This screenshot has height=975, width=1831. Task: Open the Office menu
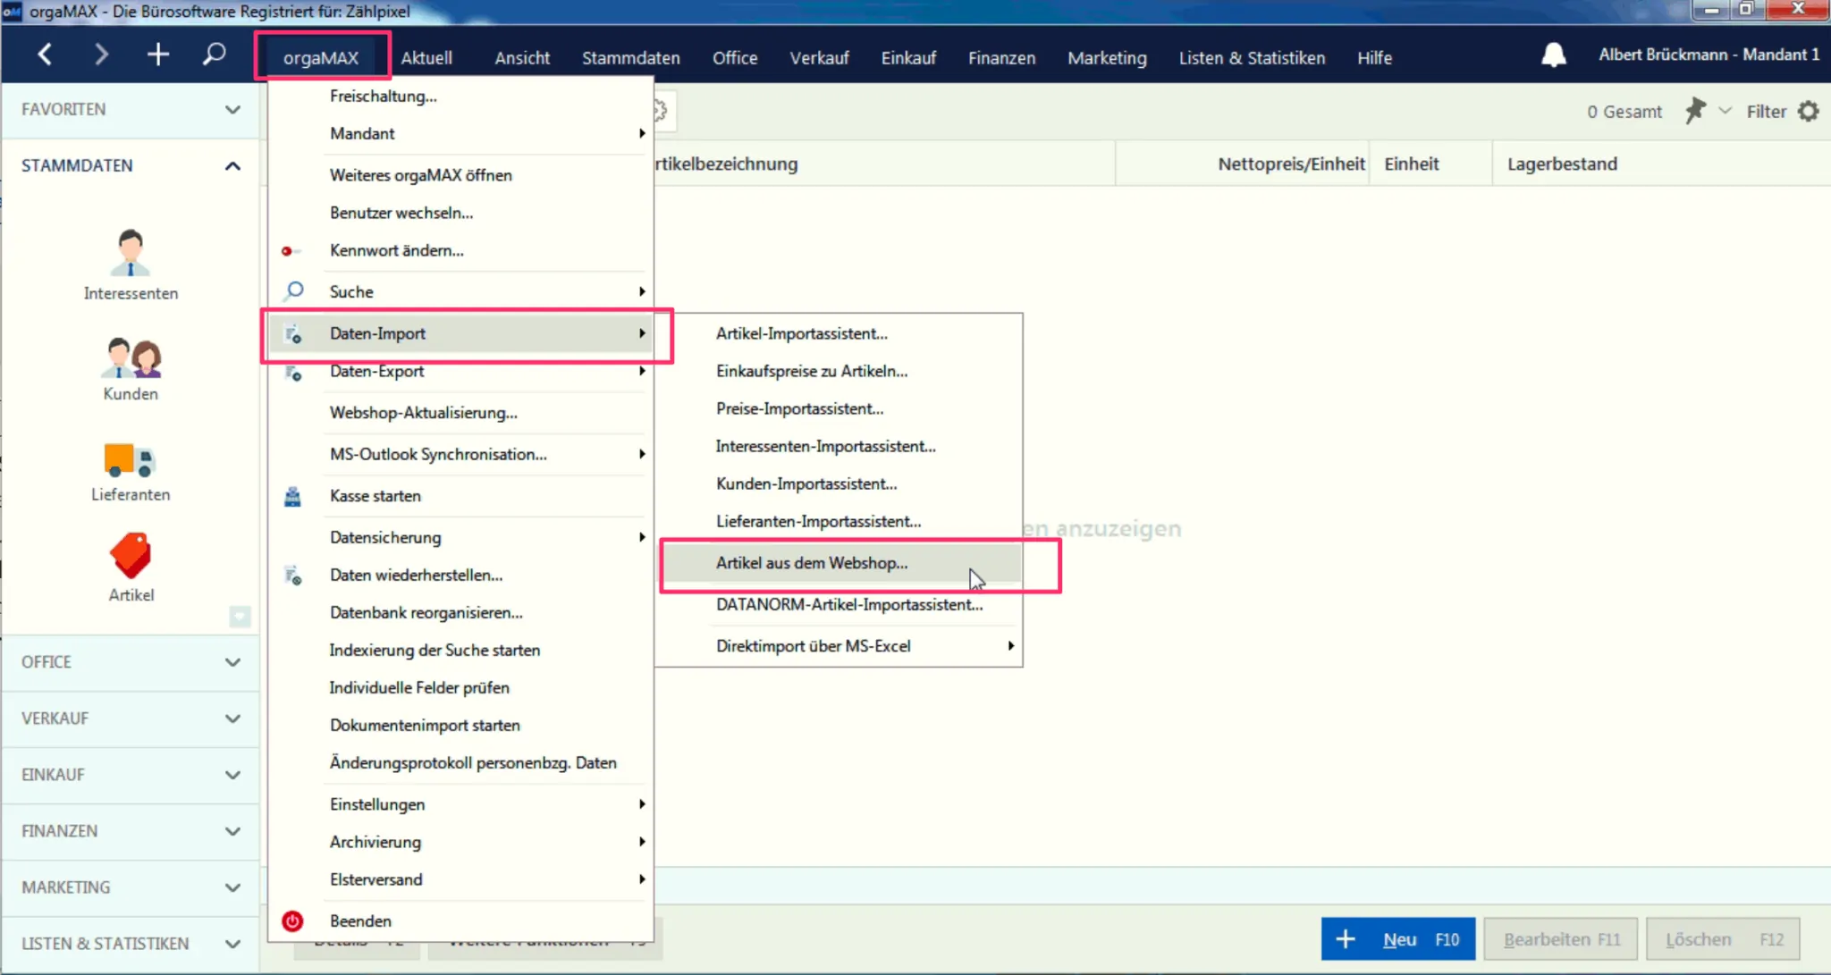tap(735, 57)
